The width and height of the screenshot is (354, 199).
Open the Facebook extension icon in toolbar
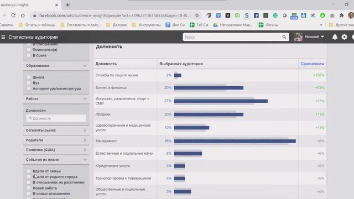[x=256, y=15]
